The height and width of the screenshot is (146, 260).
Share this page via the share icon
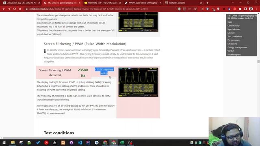pyautogui.click(x=190, y=9)
